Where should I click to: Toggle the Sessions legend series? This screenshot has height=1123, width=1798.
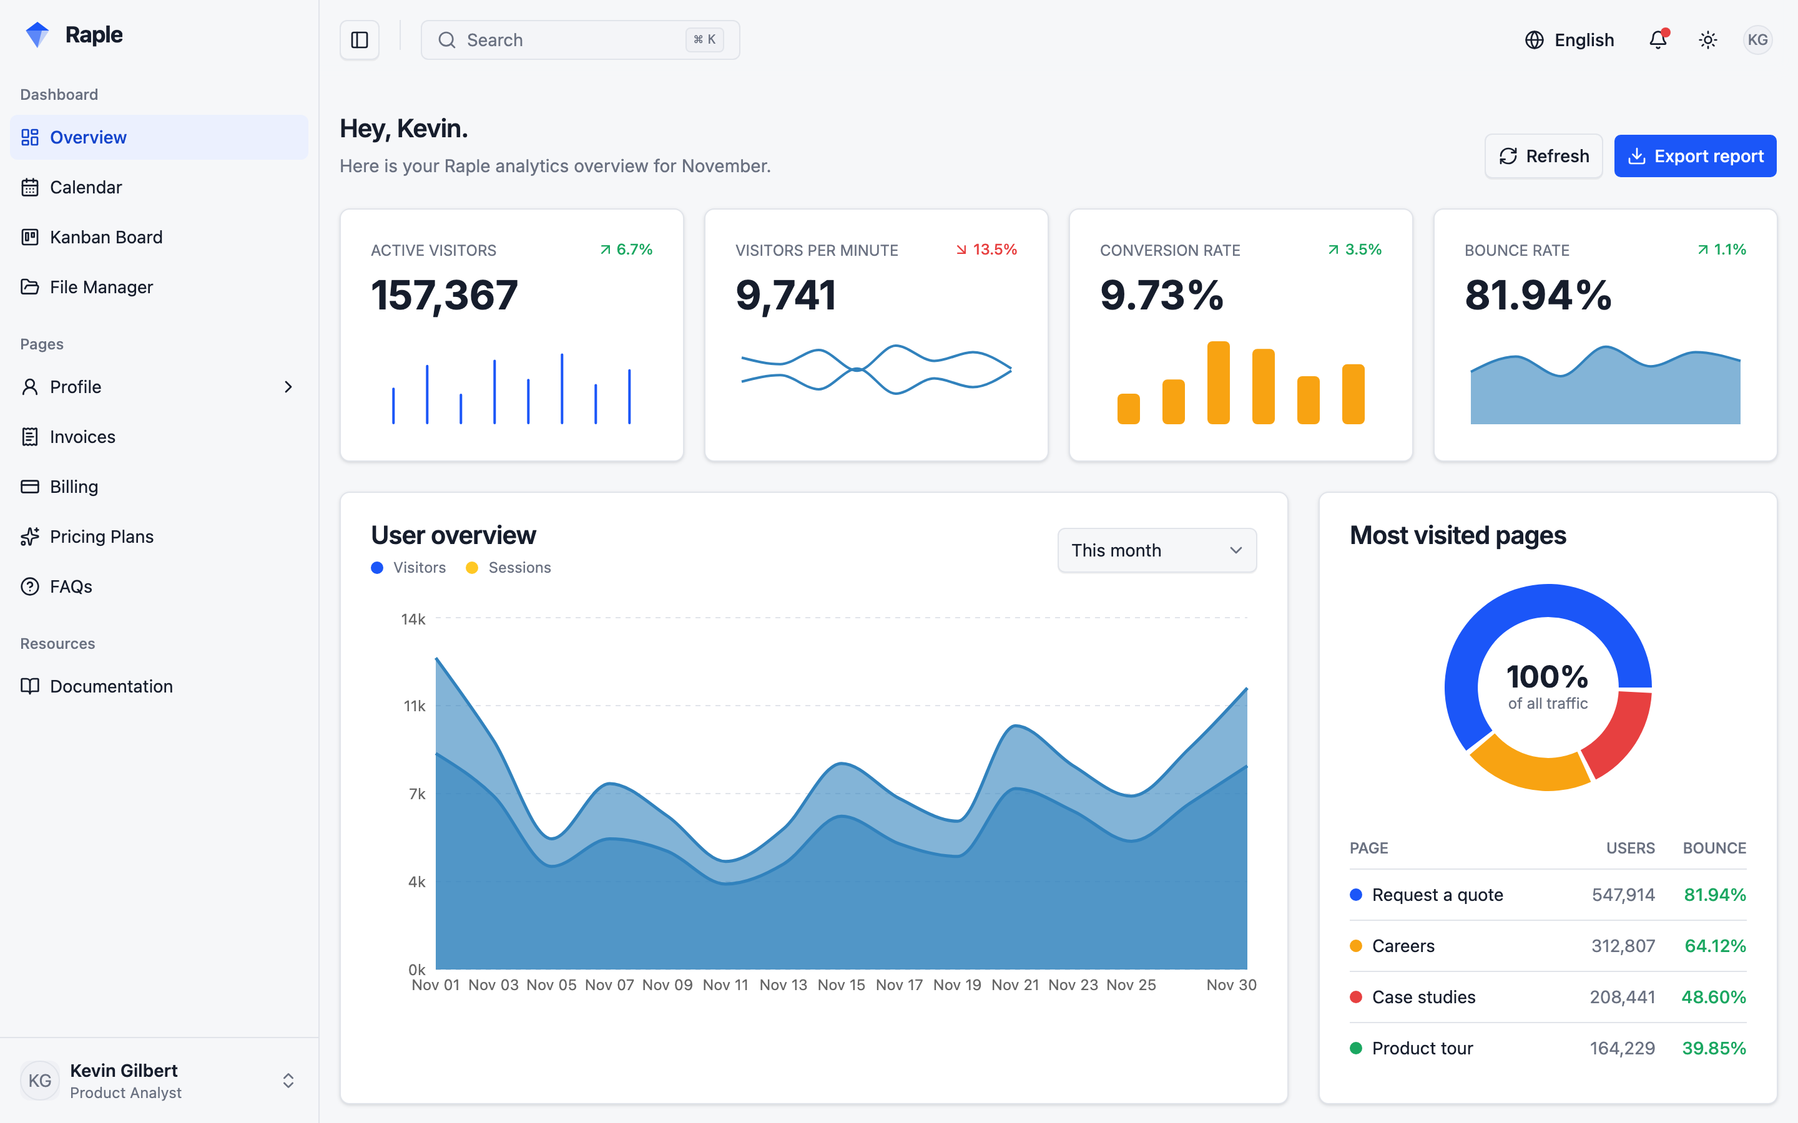click(x=508, y=568)
